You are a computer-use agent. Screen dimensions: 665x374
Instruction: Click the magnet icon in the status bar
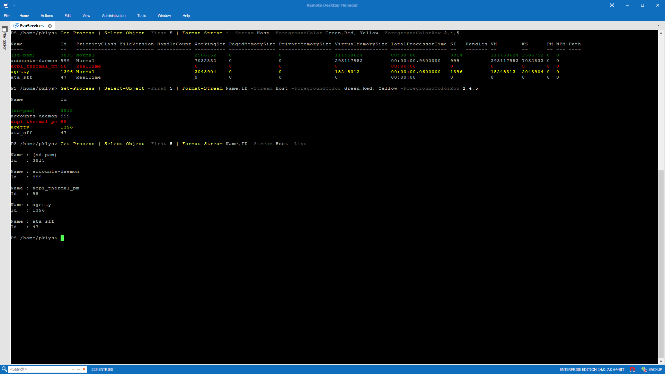point(633,369)
